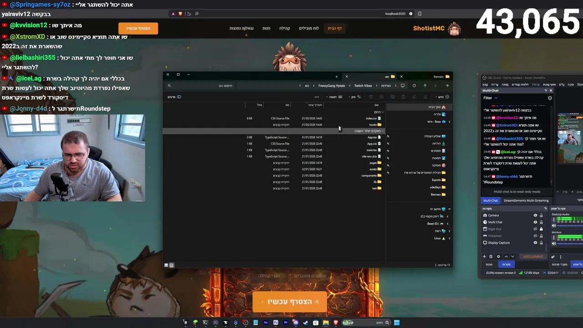Select the StreamElements Multi-Streaming tab

(x=526, y=200)
